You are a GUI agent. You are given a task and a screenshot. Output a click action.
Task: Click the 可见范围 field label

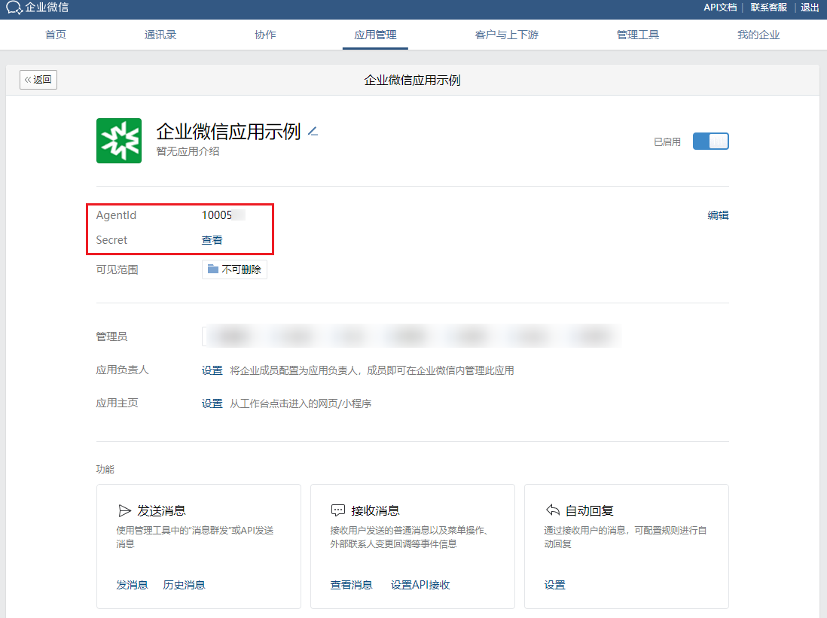pos(117,269)
